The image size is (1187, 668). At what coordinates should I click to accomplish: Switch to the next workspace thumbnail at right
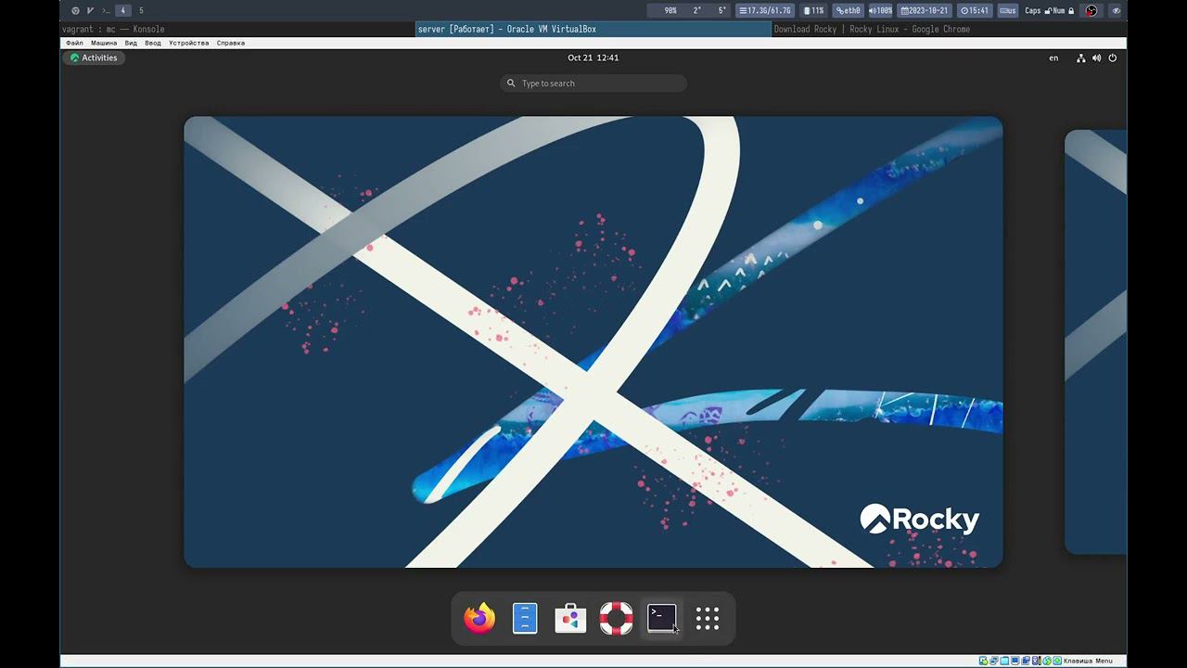pyautogui.click(x=1095, y=341)
